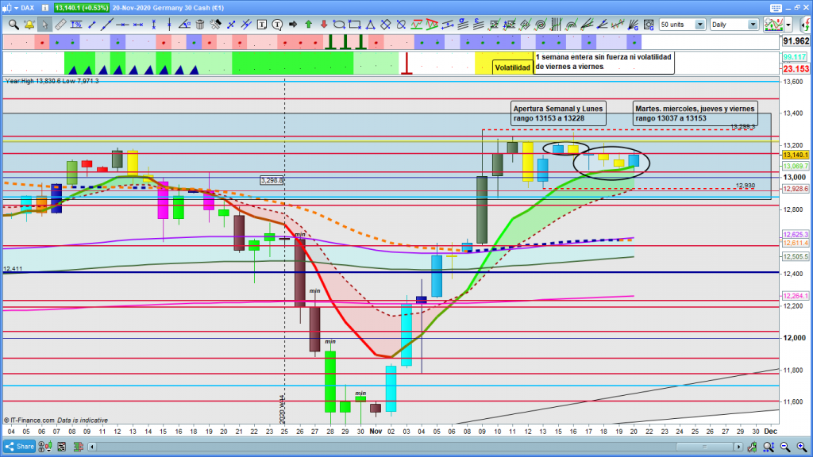The image size is (813, 457).
Task: Open the indicators dropdown arrow beside chart icon
Action: [788, 25]
